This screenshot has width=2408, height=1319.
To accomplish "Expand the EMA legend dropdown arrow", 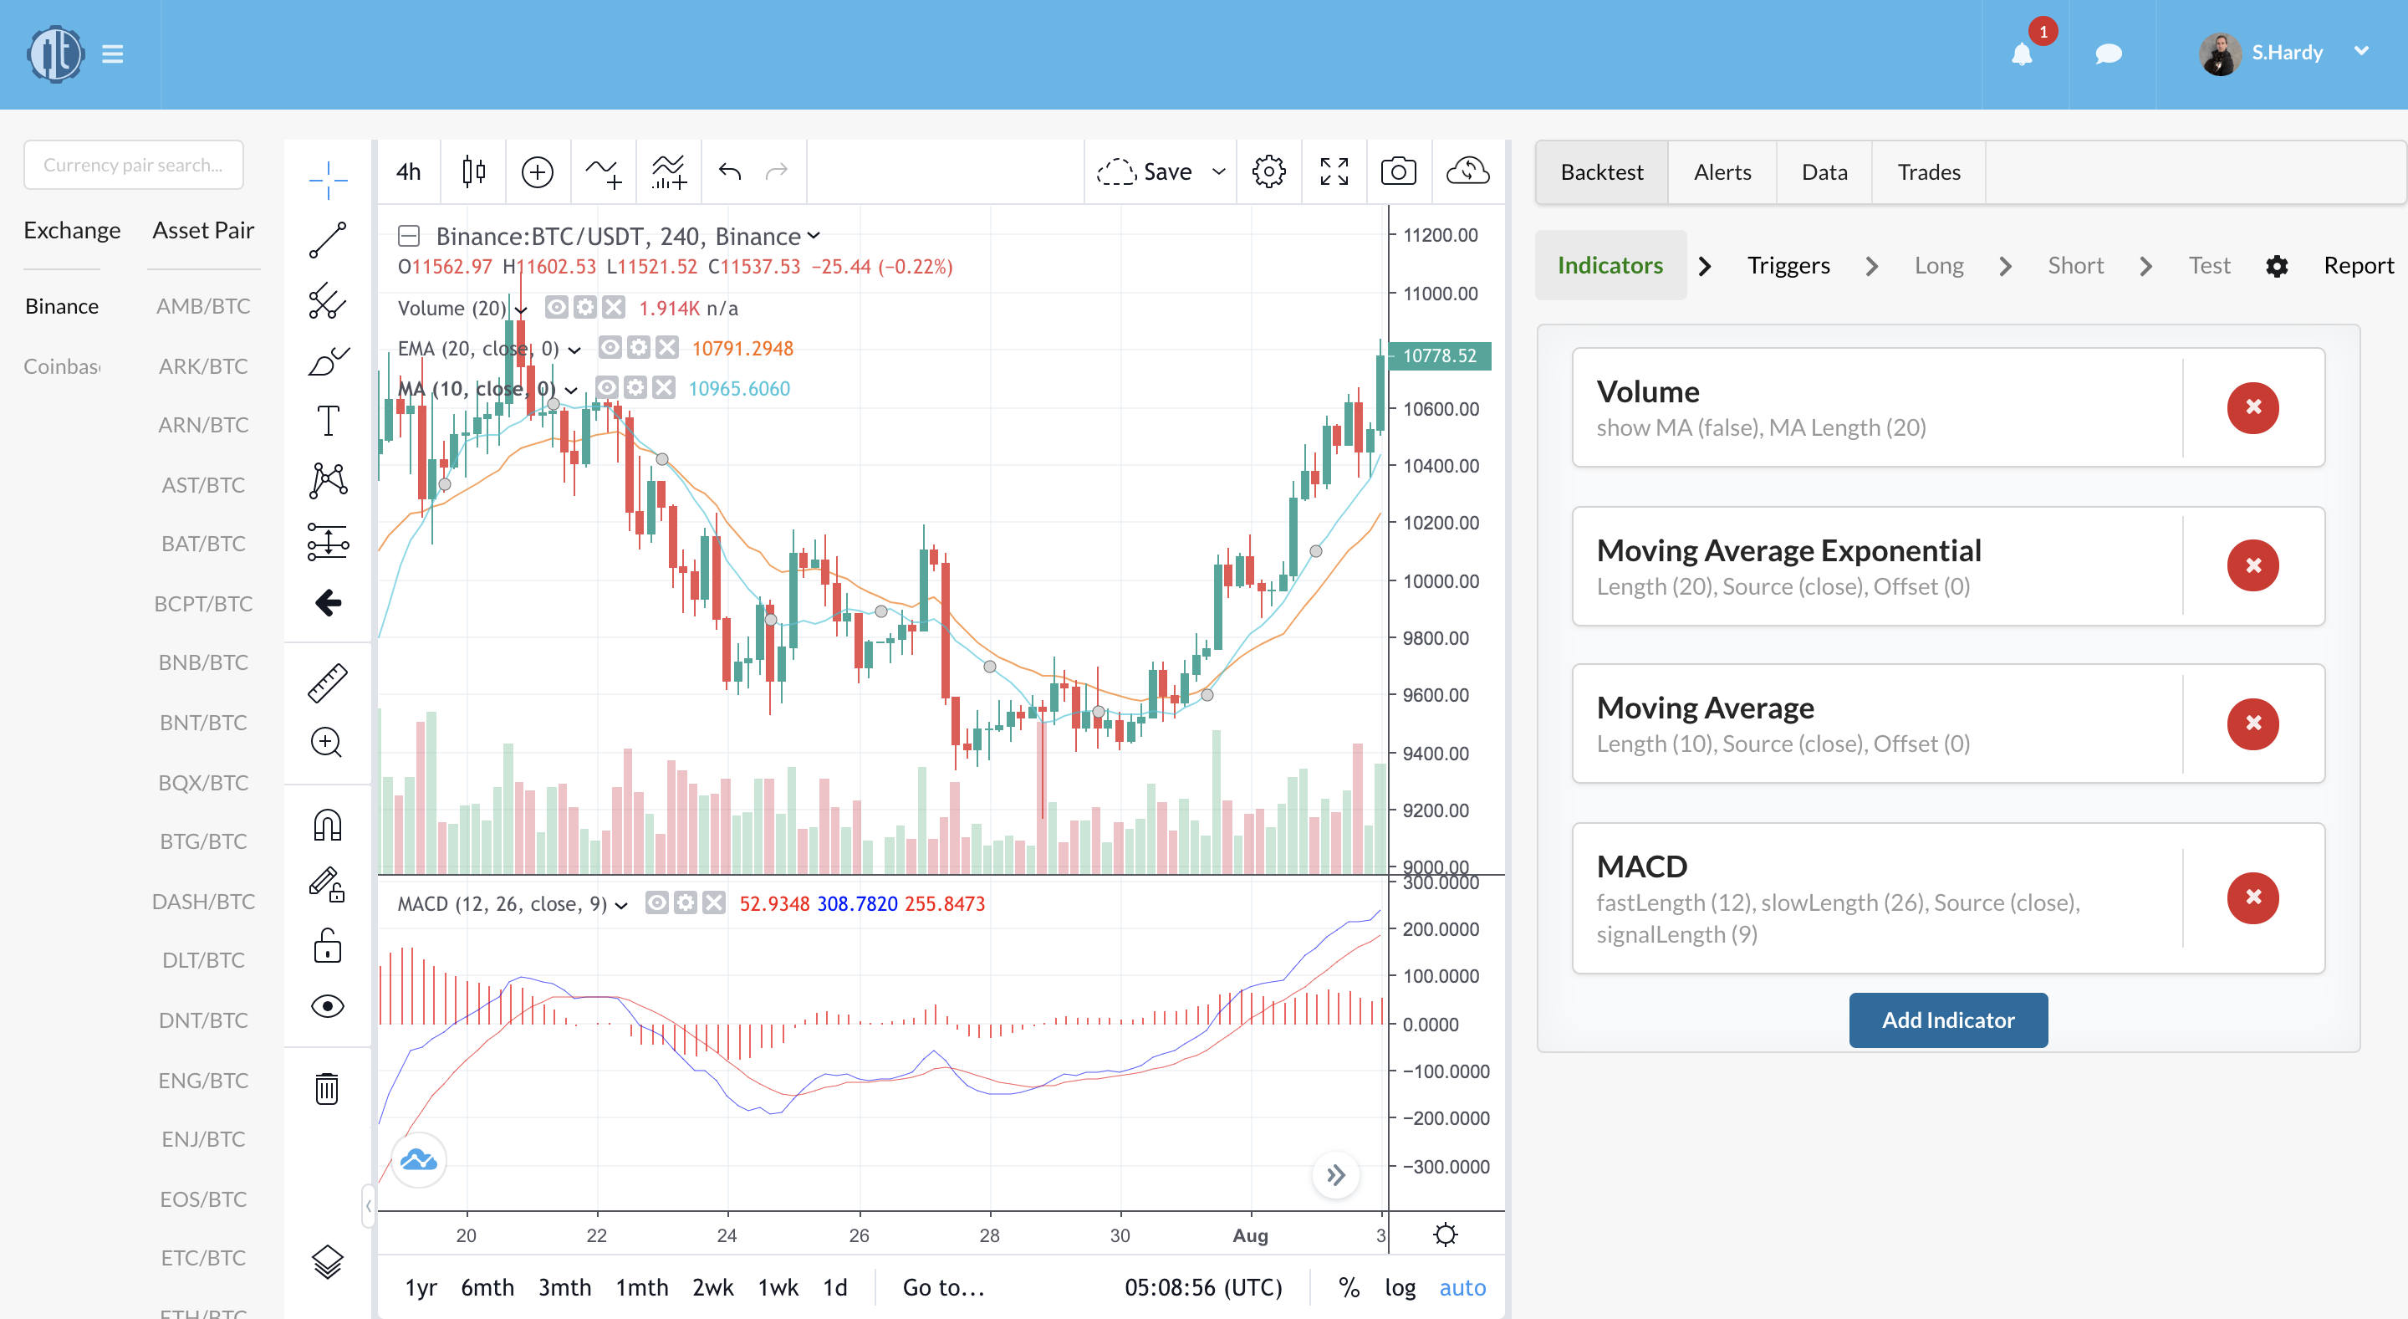I will pyautogui.click(x=574, y=350).
